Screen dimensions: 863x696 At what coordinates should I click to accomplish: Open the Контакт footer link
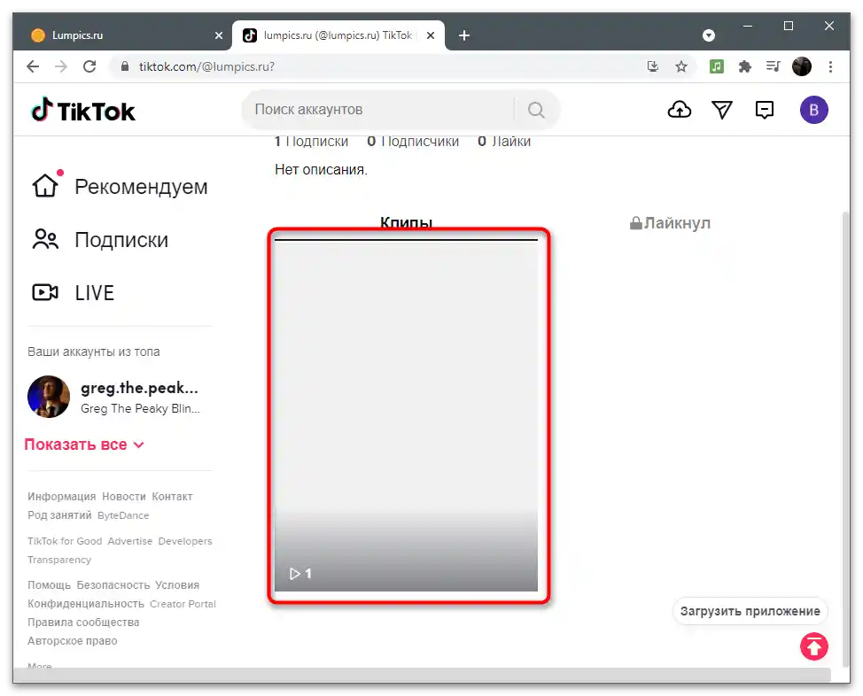(172, 496)
